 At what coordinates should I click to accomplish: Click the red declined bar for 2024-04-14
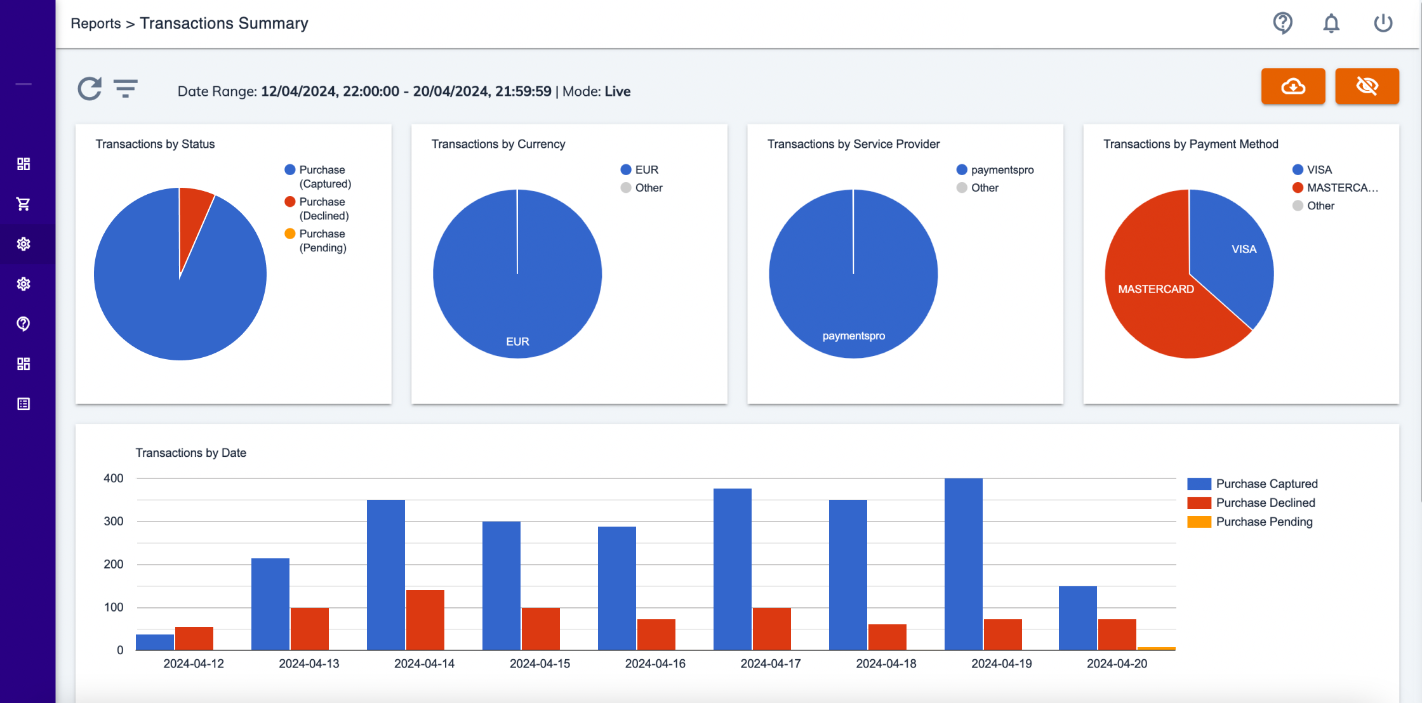pyautogui.click(x=425, y=620)
